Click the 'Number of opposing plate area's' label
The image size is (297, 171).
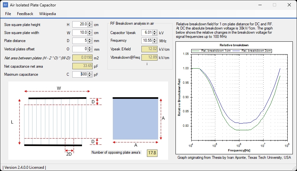tap(116, 152)
